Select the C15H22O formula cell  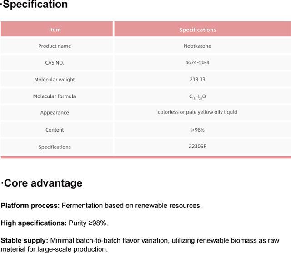point(197,97)
